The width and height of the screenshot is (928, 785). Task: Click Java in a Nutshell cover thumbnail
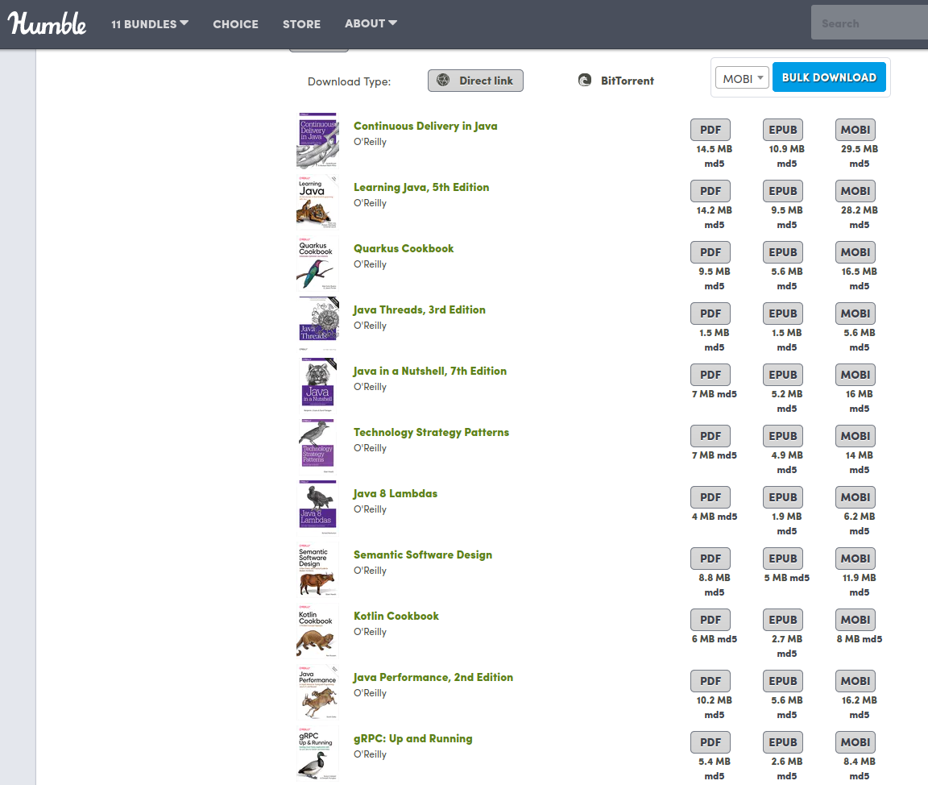pyautogui.click(x=318, y=385)
